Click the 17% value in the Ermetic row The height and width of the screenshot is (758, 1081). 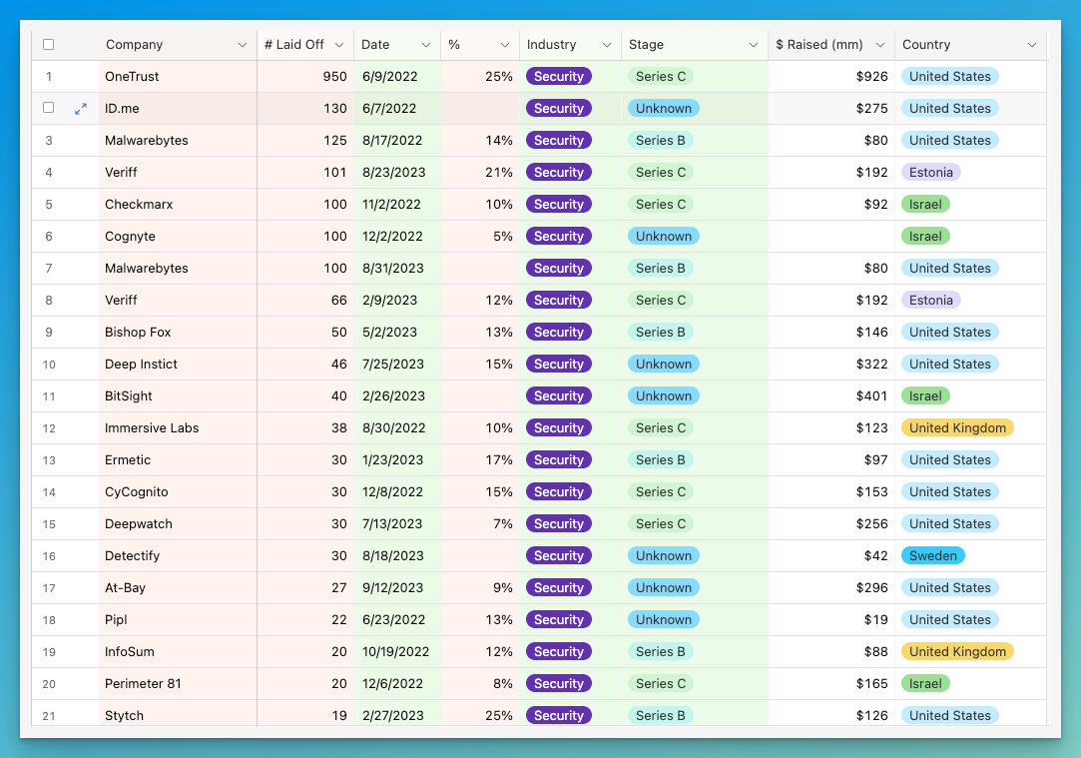coord(498,460)
